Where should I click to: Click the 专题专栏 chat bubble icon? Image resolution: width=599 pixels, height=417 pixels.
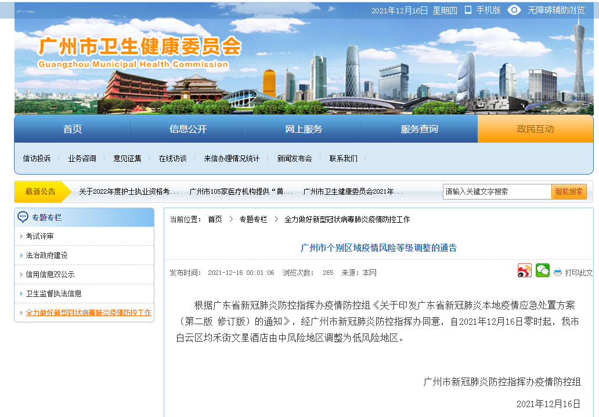coord(23,217)
